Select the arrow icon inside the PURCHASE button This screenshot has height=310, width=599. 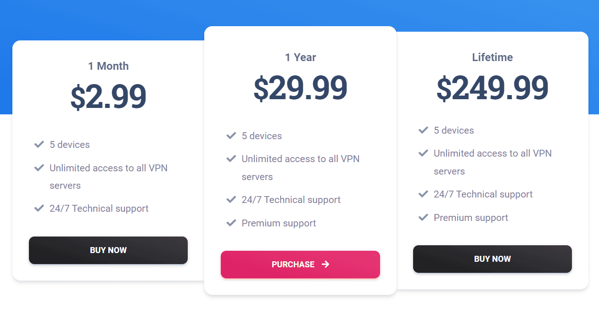(326, 264)
